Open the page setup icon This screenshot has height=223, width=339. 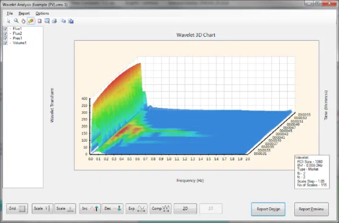click(x=40, y=21)
